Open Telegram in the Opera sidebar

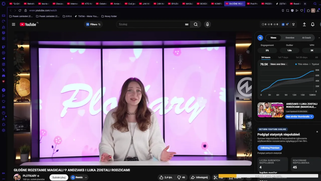click(4, 59)
